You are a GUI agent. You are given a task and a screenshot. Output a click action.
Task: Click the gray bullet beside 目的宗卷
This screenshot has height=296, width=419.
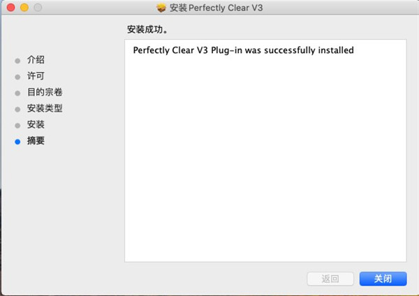pos(17,93)
